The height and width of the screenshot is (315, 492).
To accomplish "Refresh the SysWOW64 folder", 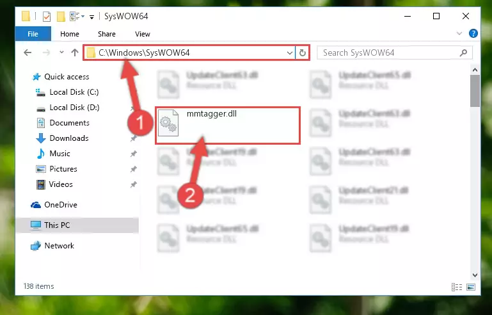I will click(303, 52).
